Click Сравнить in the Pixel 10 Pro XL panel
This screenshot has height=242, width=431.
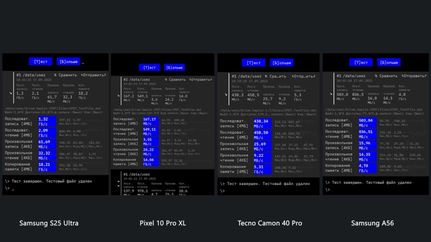pyautogui.click(x=175, y=80)
